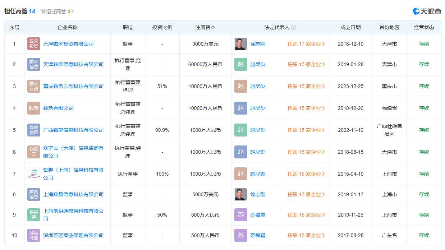
Task: Click legal representative 赵尽染 in row 4
Action: point(258,108)
